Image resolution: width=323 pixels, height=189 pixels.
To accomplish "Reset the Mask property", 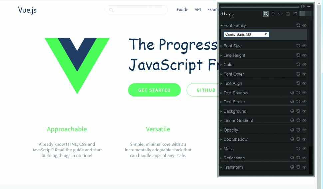I will [x=298, y=149].
